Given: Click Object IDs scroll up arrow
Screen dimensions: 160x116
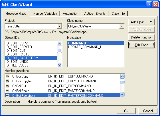Looking at the screenshot, I should coord(60,44).
